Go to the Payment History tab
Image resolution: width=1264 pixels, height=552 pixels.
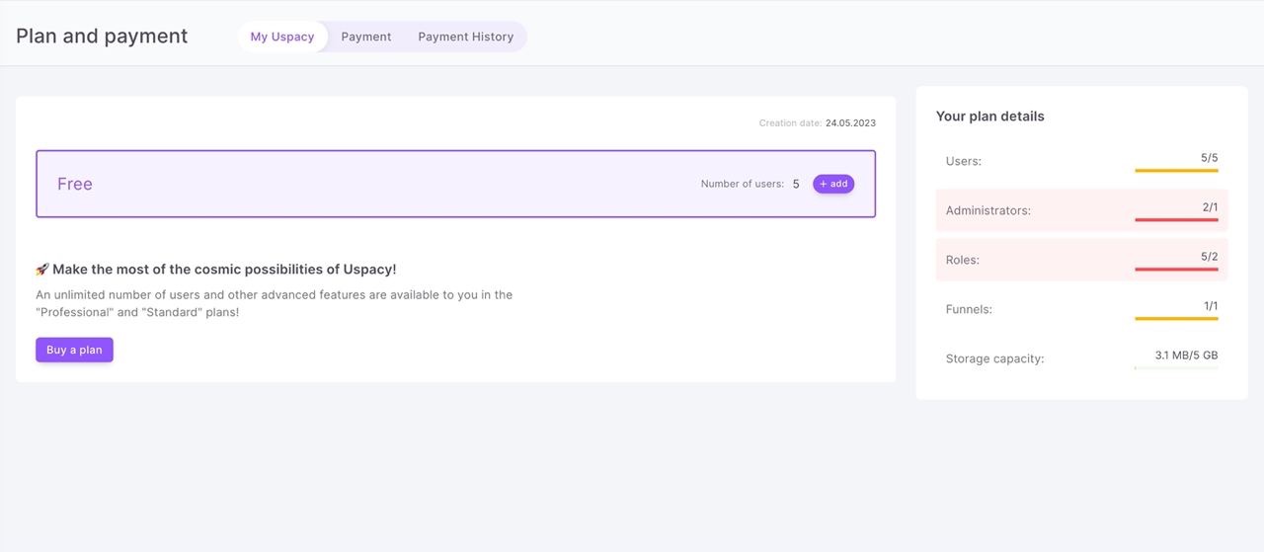(x=466, y=37)
